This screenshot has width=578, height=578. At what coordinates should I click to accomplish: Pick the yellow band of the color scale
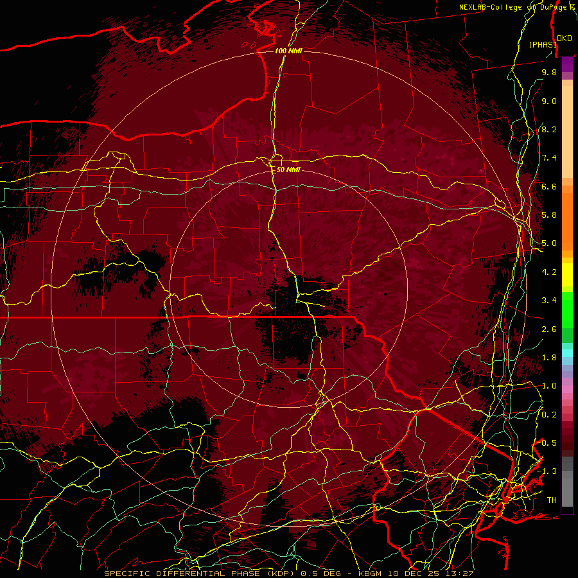[567, 275]
